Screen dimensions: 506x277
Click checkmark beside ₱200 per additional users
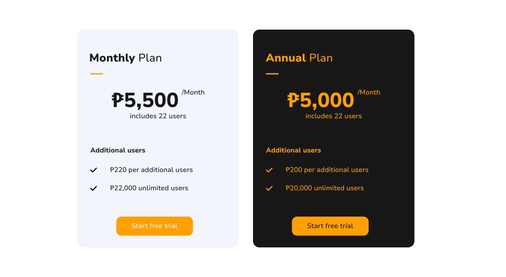269,170
